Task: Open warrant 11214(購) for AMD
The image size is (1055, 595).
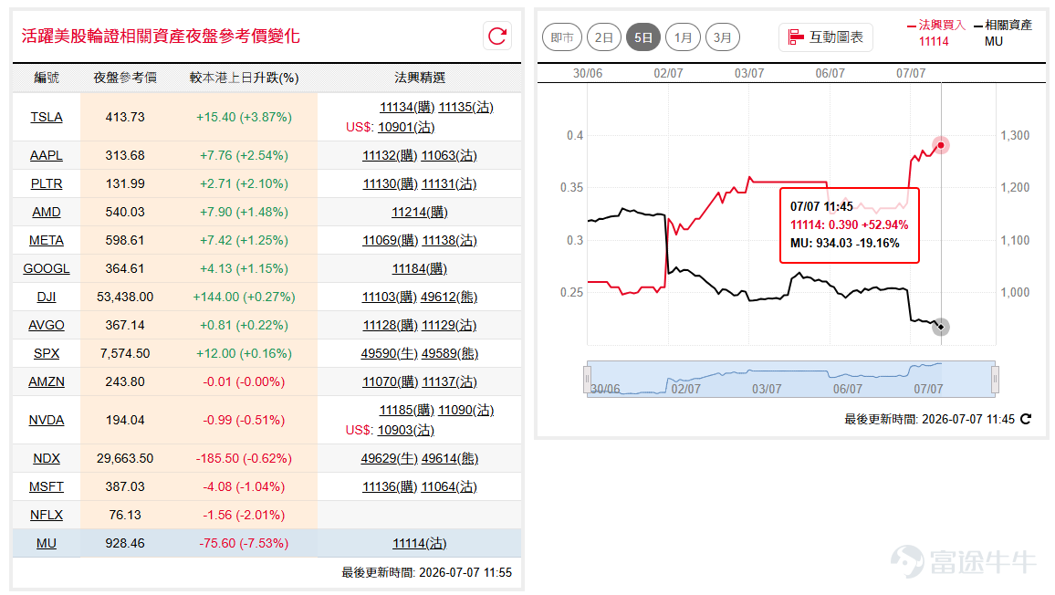Action: tap(419, 212)
